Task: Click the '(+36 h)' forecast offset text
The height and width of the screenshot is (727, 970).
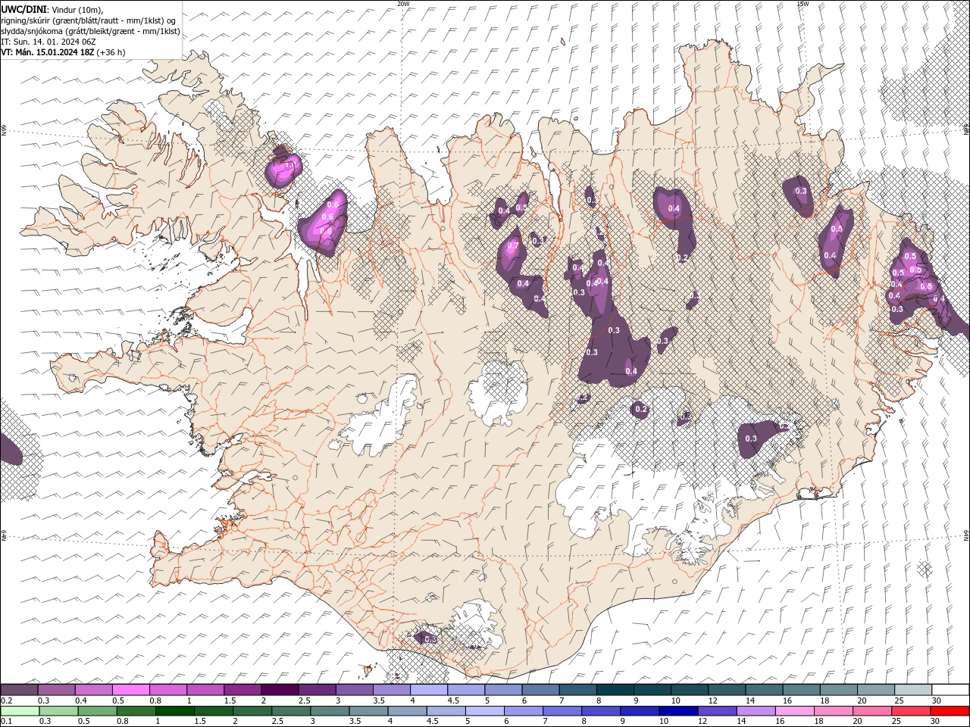Action: click(x=111, y=52)
